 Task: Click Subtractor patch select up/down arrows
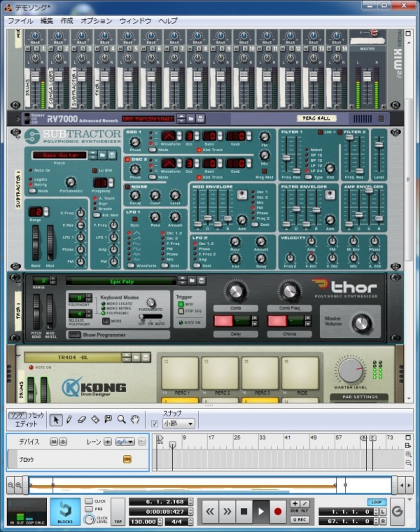click(x=92, y=155)
